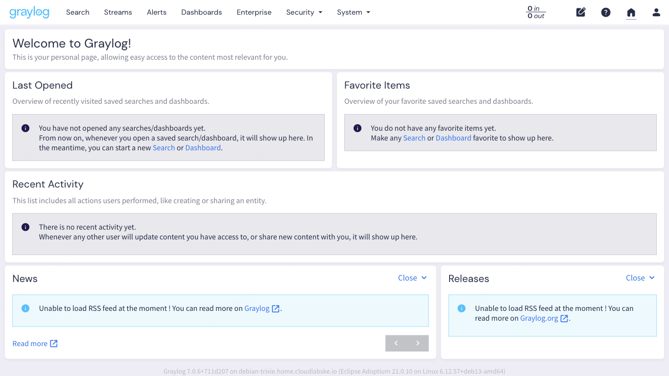669x376 pixels.
Task: Click the info icon in Releases panel
Action: coord(461,308)
